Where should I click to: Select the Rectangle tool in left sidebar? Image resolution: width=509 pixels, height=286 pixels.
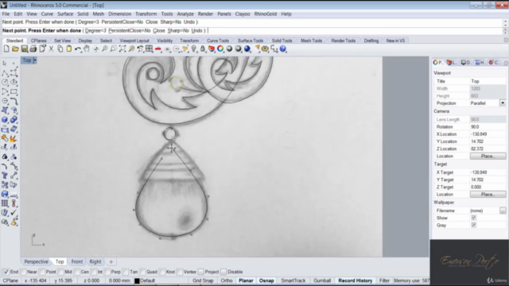[x=14, y=92]
